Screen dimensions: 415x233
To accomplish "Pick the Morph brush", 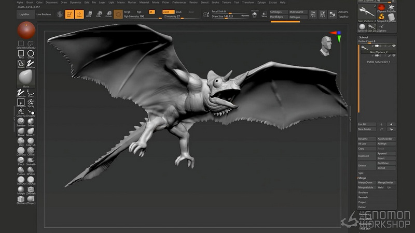I will tap(21, 191).
